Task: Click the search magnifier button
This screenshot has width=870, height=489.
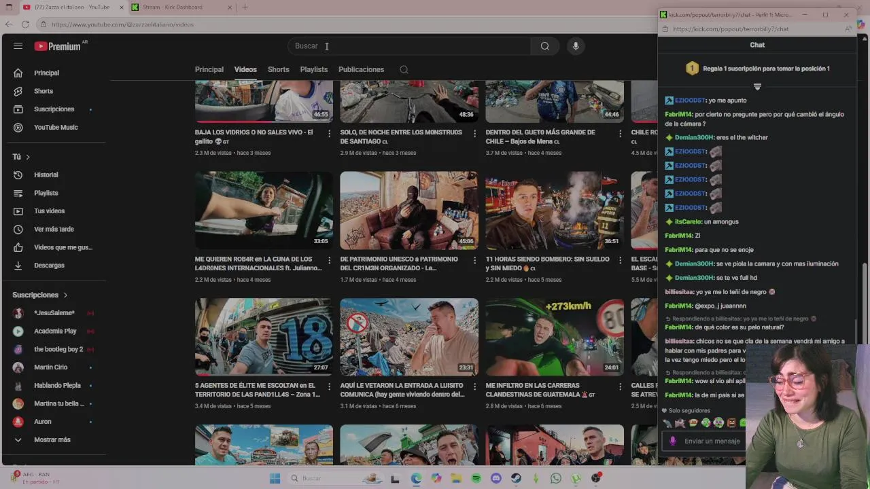Action: (544, 46)
